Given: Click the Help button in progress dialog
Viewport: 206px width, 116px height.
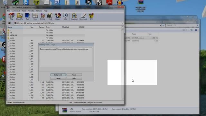Looking at the screenshot, I should (74, 78).
